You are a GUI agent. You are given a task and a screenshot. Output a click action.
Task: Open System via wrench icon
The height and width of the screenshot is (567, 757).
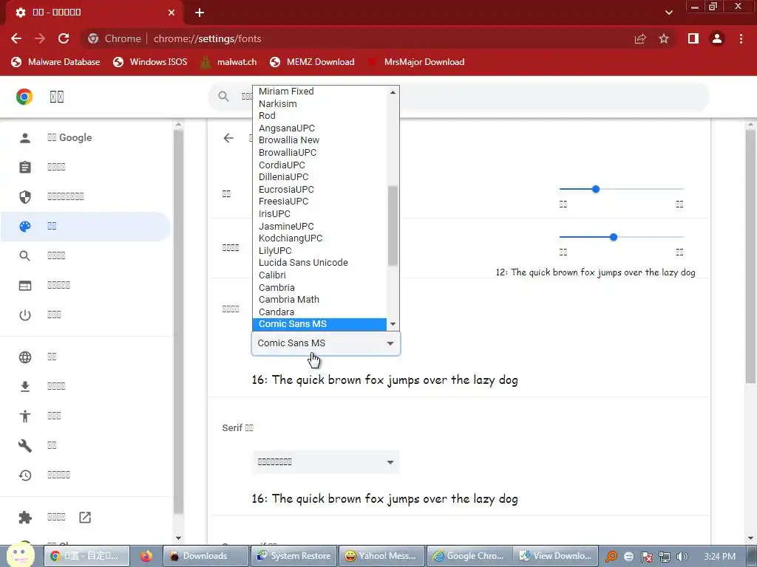point(25,445)
